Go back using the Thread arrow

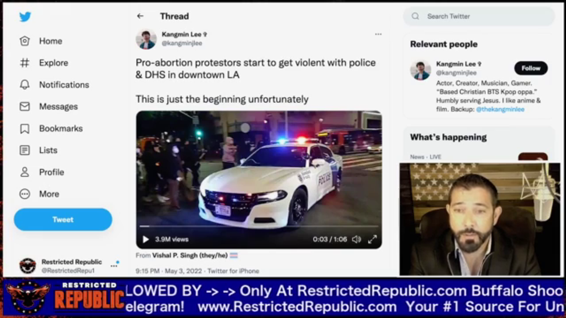tap(140, 16)
